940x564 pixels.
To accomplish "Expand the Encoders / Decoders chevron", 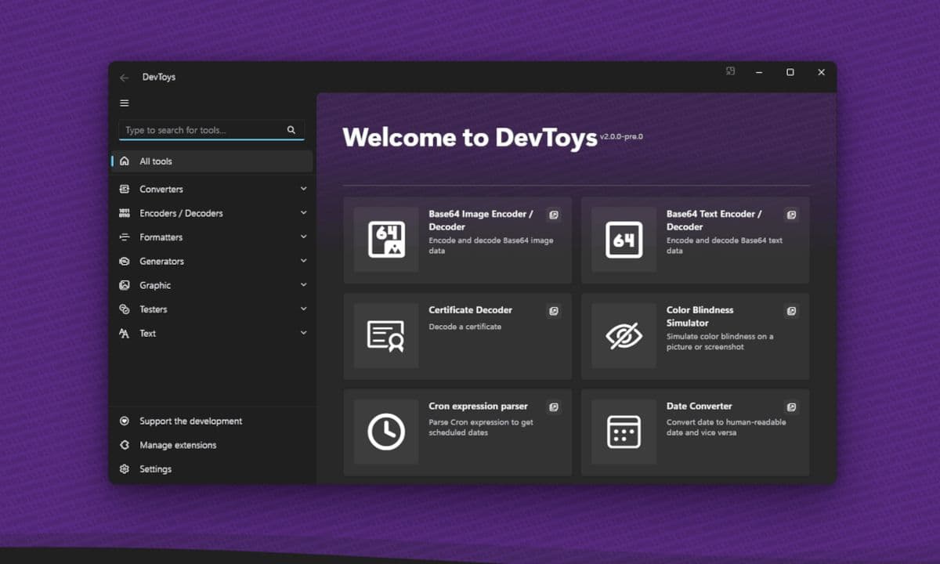I will [304, 213].
